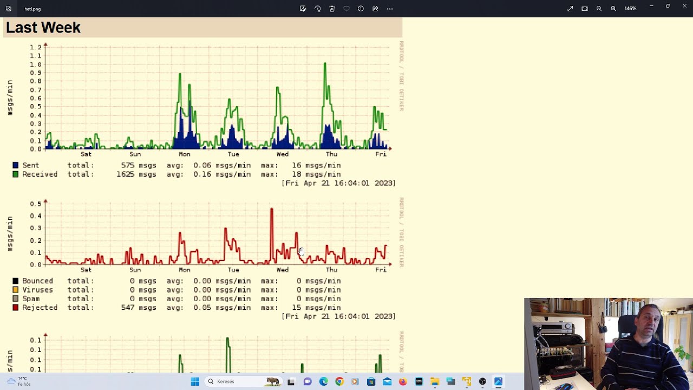Switch to Photos app on taskbar
The image size is (693, 390).
(x=499, y=381)
